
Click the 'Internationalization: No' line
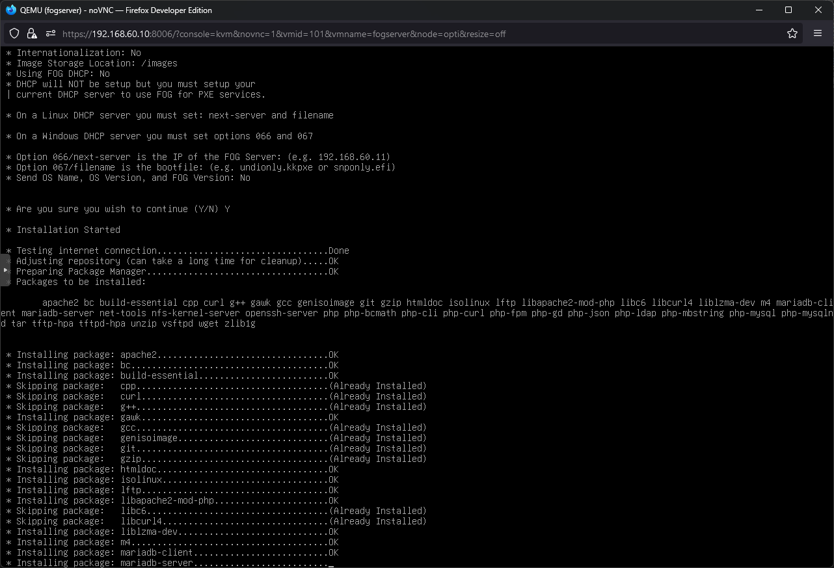[x=74, y=53]
